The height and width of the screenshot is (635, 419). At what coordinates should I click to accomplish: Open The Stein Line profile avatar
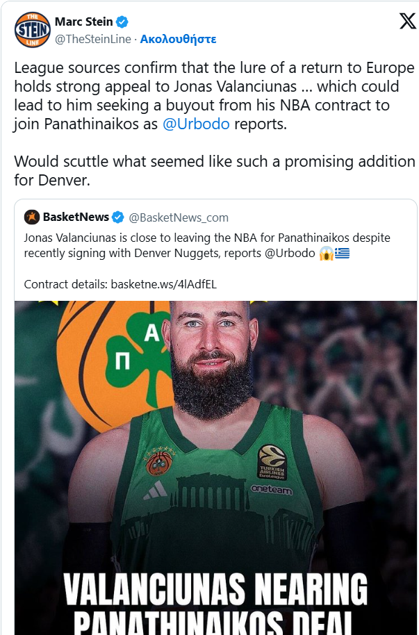[x=32, y=29]
